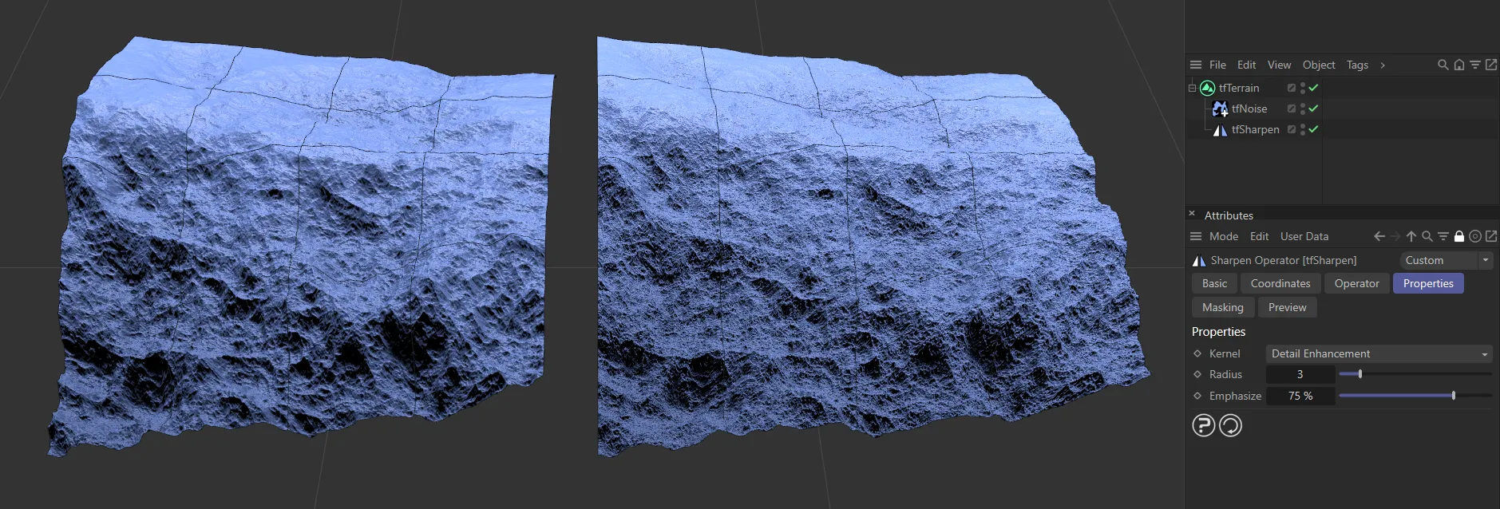Screen dimensions: 1500x509
Task: Open the Object menu in Object Manager
Action: (x=1318, y=65)
